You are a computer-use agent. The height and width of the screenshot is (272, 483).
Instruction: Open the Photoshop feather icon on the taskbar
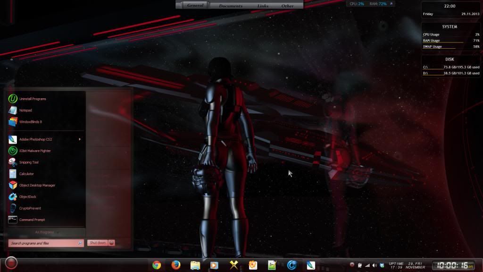click(311, 265)
